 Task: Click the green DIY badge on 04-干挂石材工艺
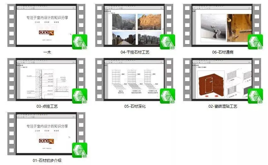point(167,42)
